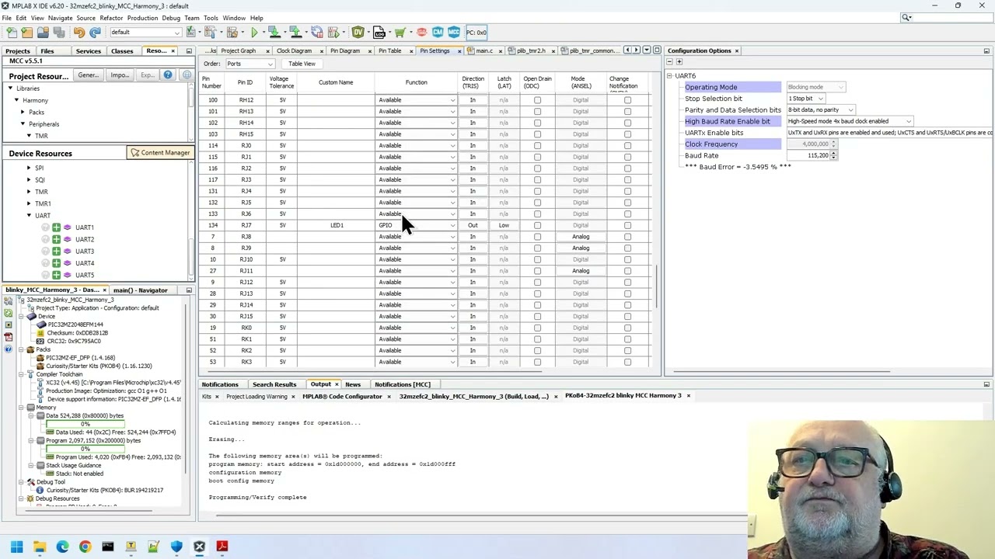
Task: Enable Change Notification for pin RH15
Action: (x=627, y=134)
